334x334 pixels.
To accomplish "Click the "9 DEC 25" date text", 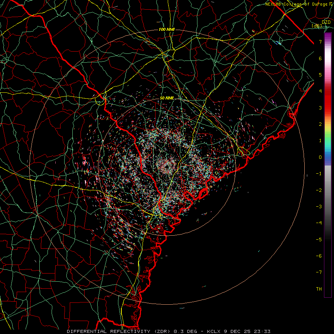I will 237,331.
